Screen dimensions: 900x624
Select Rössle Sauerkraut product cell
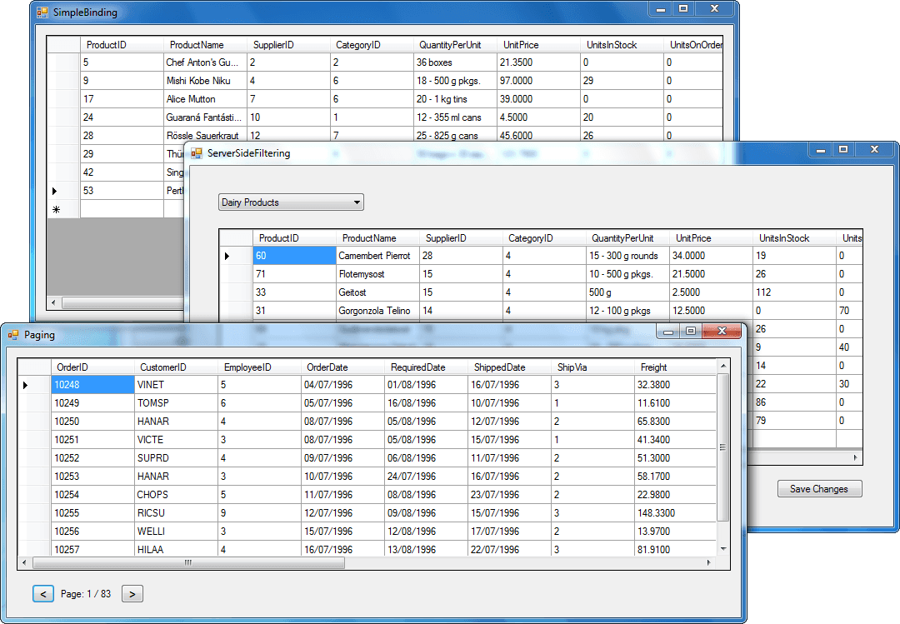tap(206, 135)
